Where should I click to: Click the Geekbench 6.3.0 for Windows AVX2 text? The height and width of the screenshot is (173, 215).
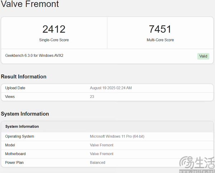pyautogui.click(x=34, y=56)
